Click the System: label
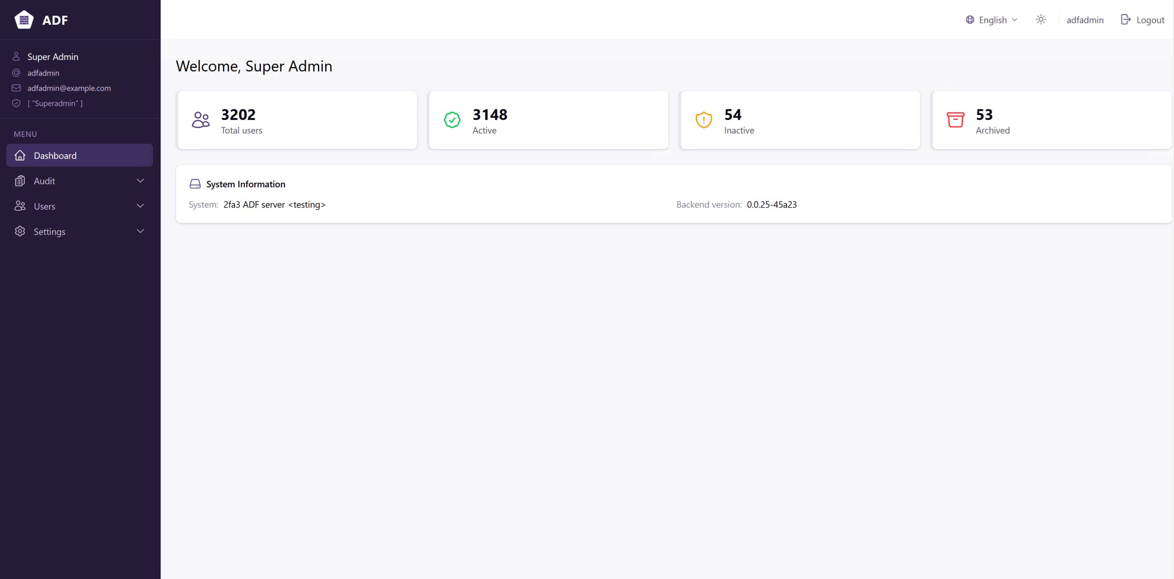This screenshot has width=1174, height=579. [x=204, y=205]
